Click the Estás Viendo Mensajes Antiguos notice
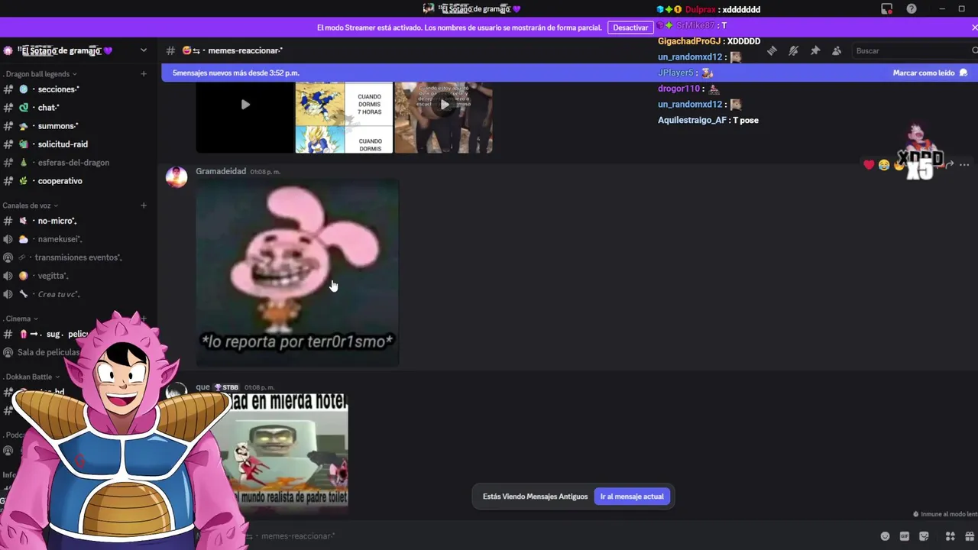The width and height of the screenshot is (978, 550). coord(535,497)
